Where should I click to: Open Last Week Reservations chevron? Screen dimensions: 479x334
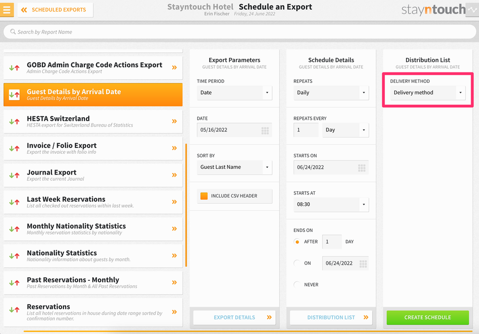click(x=174, y=202)
